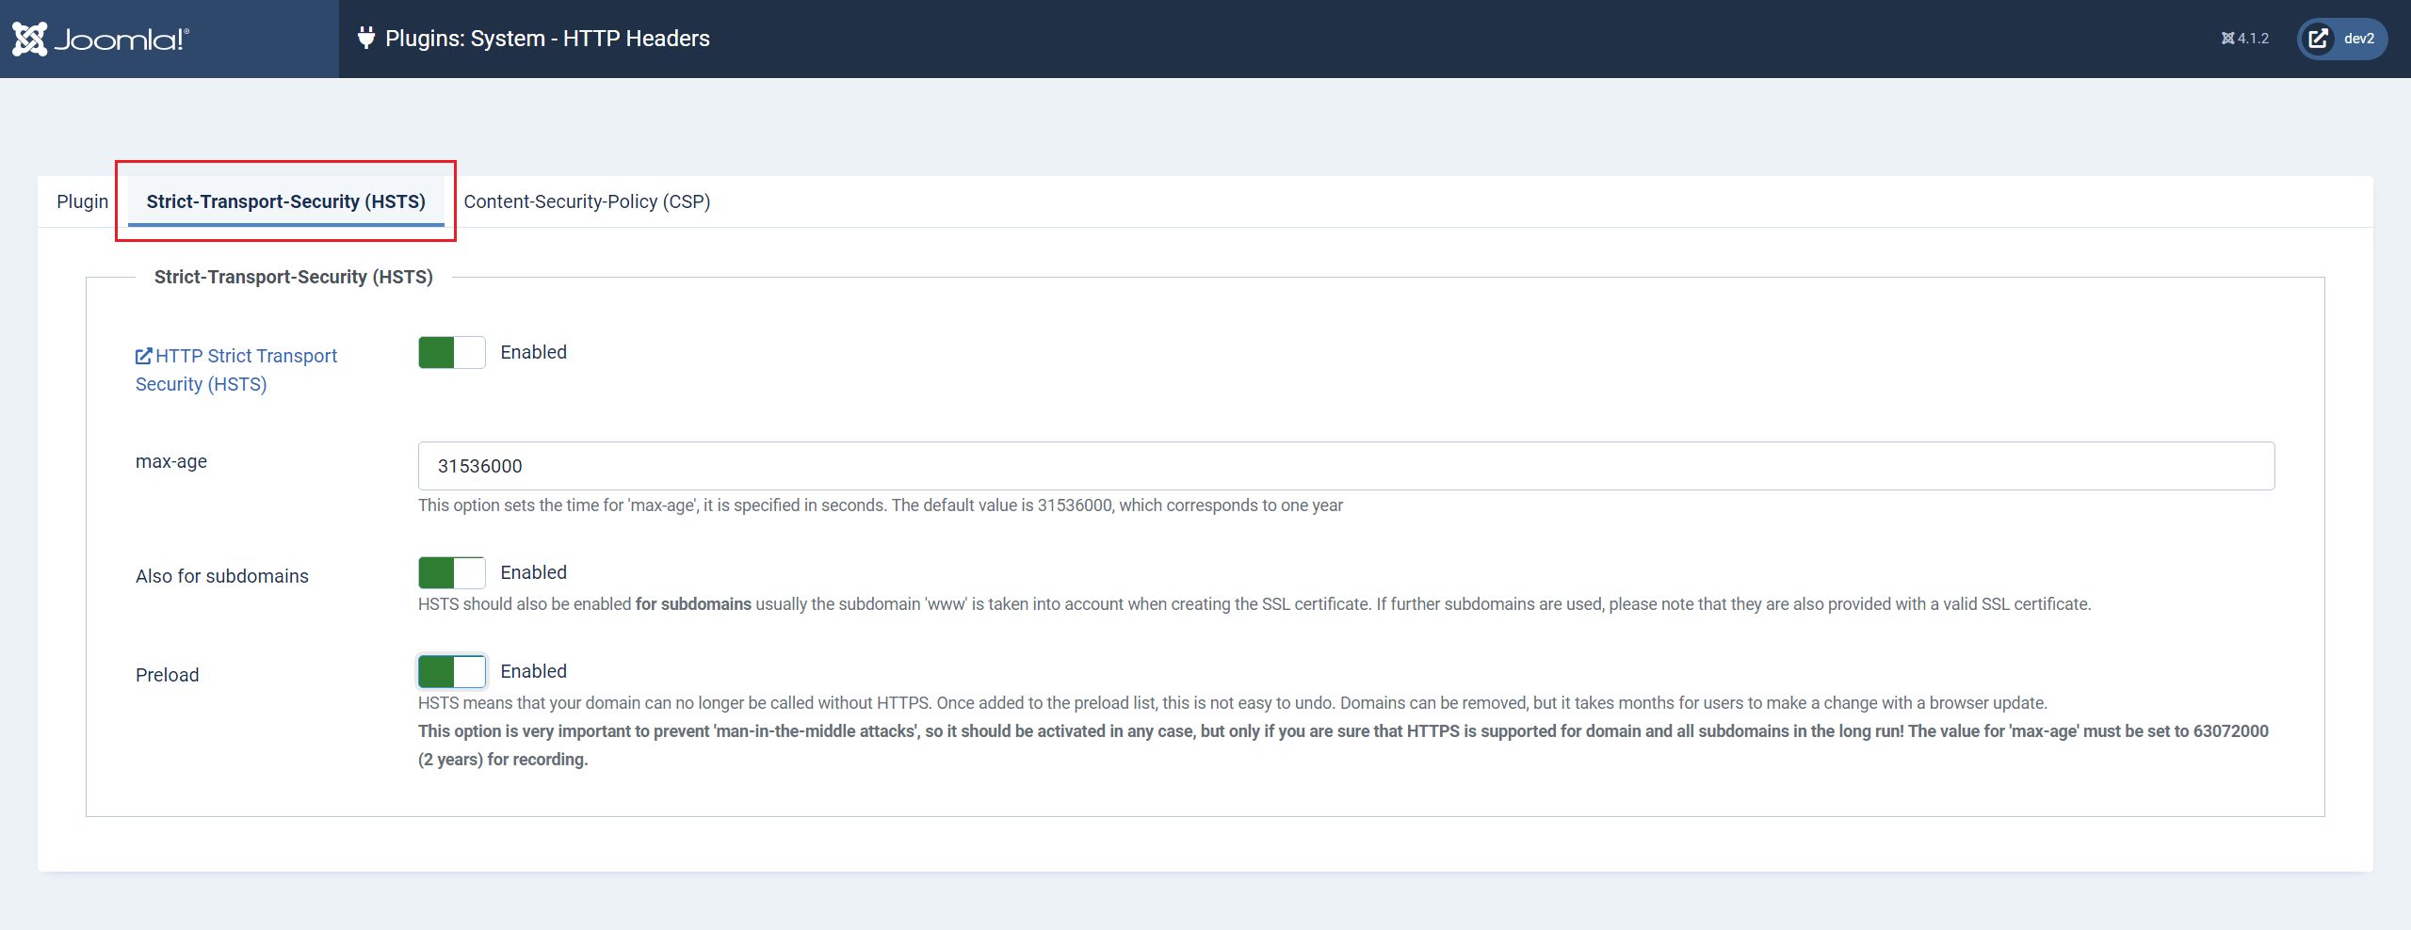Click the 'Plugins: System - HTTP Headers' title
Image resolution: width=2411 pixels, height=930 pixels.
click(x=549, y=38)
